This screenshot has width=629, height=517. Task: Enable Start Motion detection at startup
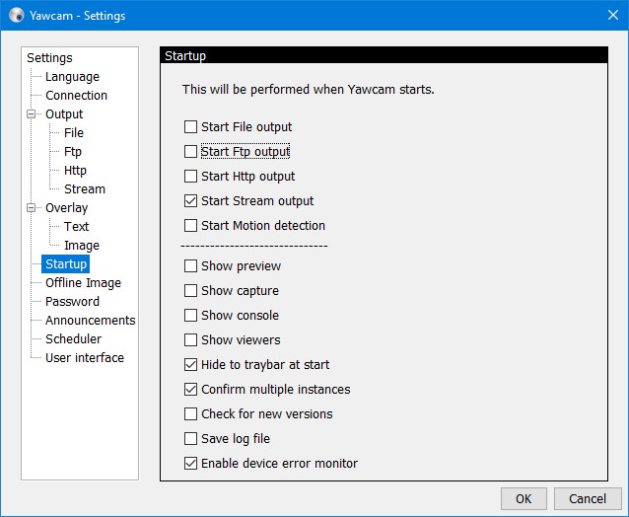point(190,225)
